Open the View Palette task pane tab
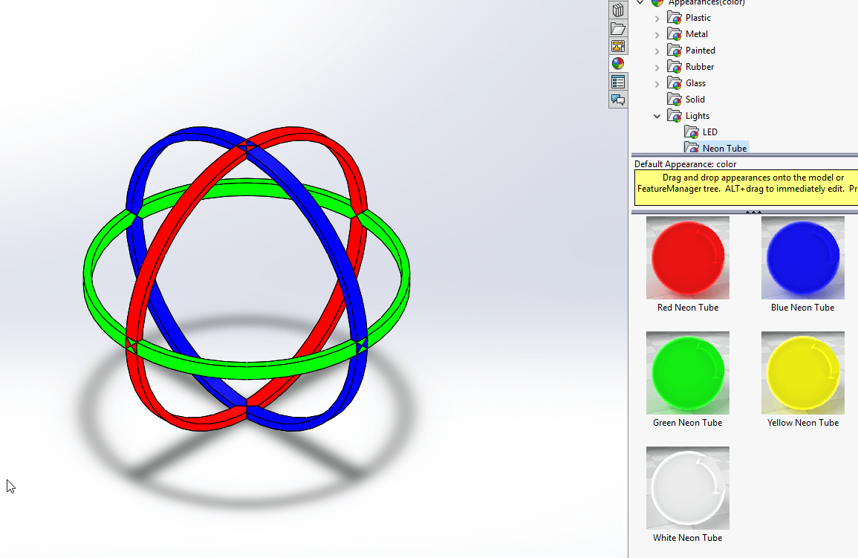The height and width of the screenshot is (558, 858). point(618,46)
